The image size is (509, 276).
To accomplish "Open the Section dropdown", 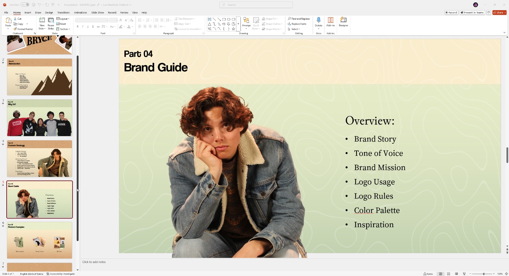I will pyautogui.click(x=63, y=29).
